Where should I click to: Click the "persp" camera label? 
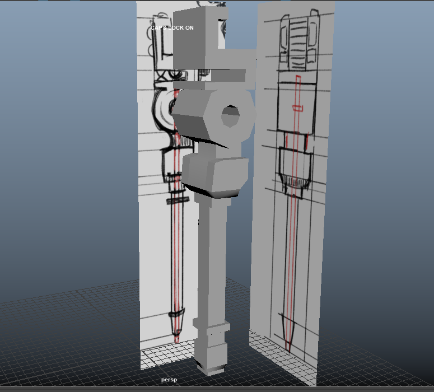click(x=169, y=380)
